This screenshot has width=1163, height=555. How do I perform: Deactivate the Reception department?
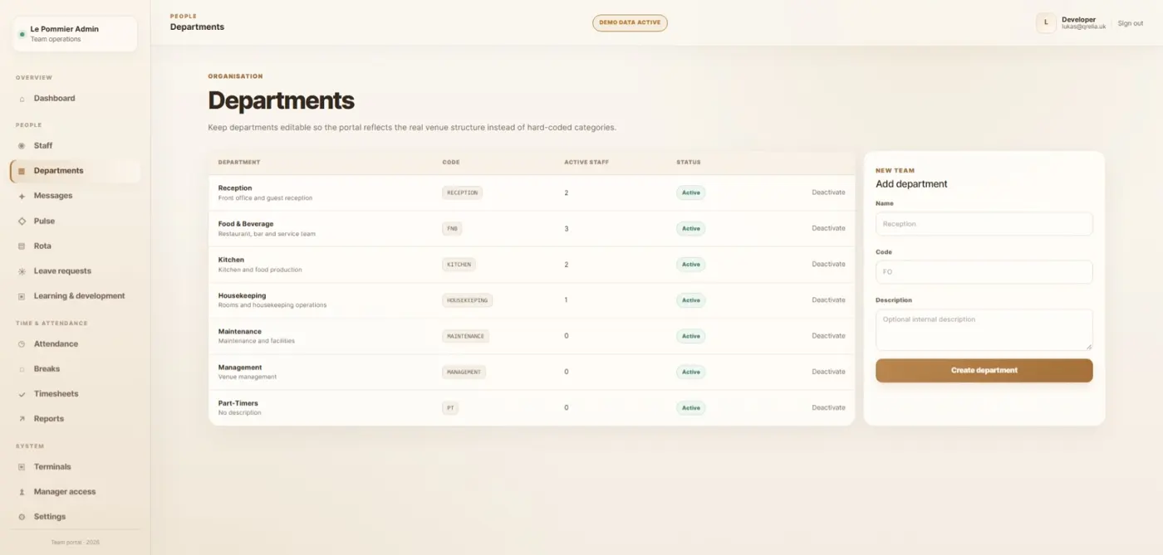(828, 192)
